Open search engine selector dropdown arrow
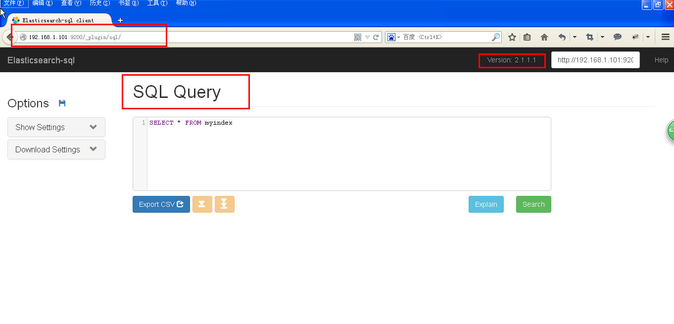The width and height of the screenshot is (674, 324). coord(398,37)
